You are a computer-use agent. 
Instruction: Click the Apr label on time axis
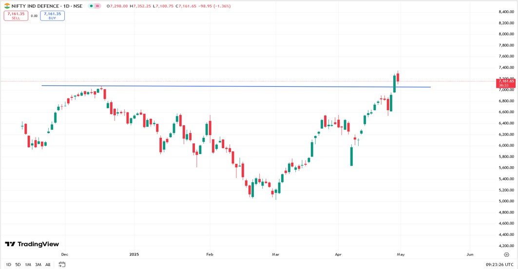[x=338, y=254]
